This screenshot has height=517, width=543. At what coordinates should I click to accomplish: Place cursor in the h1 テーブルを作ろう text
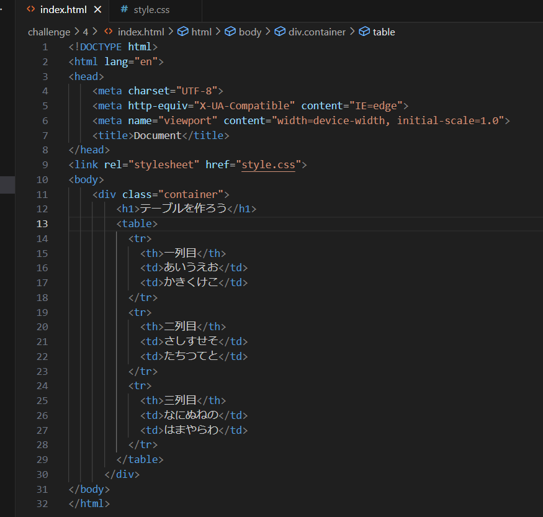click(183, 209)
